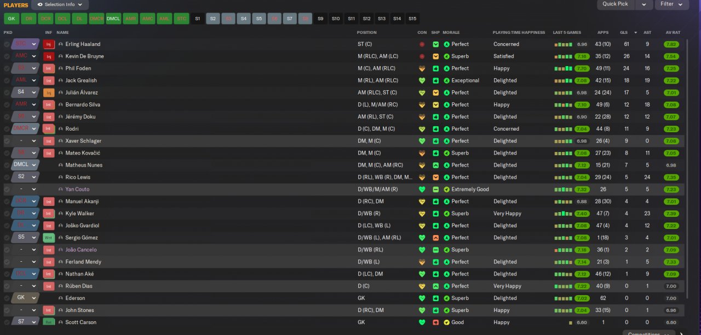Click the orange Inj icon for Julián Álvarez
This screenshot has width=701, height=335.
(x=49, y=92)
